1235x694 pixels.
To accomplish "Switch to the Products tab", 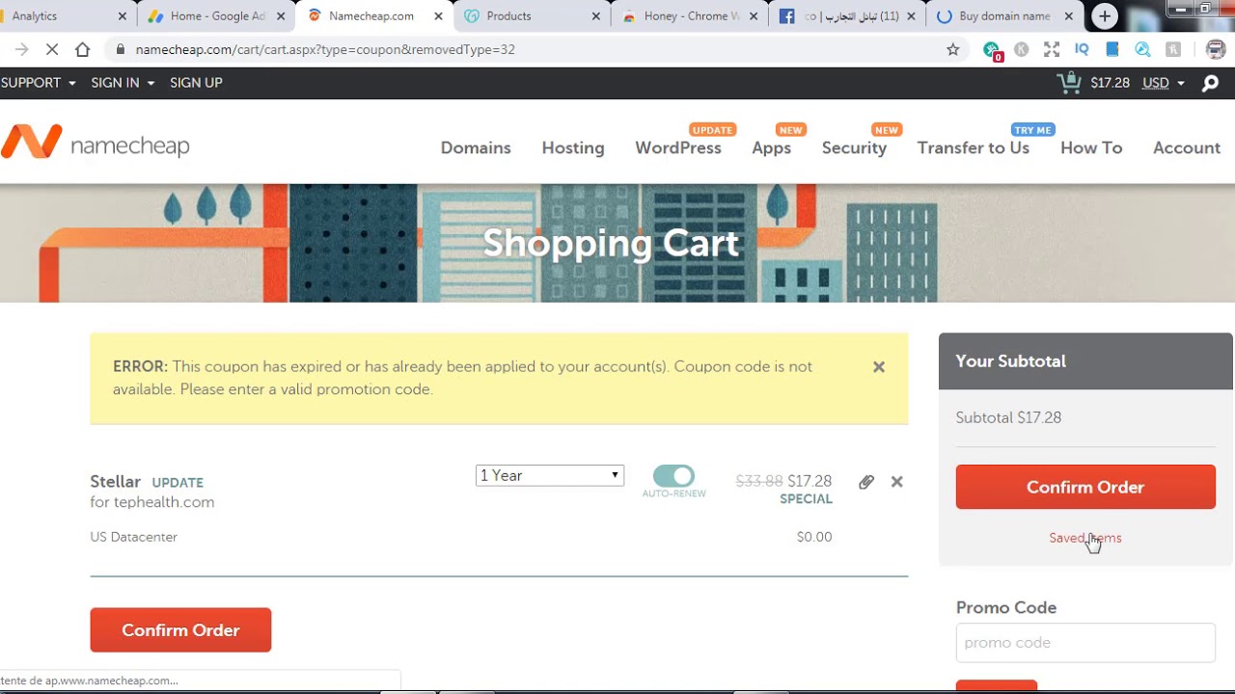I will tap(531, 16).
